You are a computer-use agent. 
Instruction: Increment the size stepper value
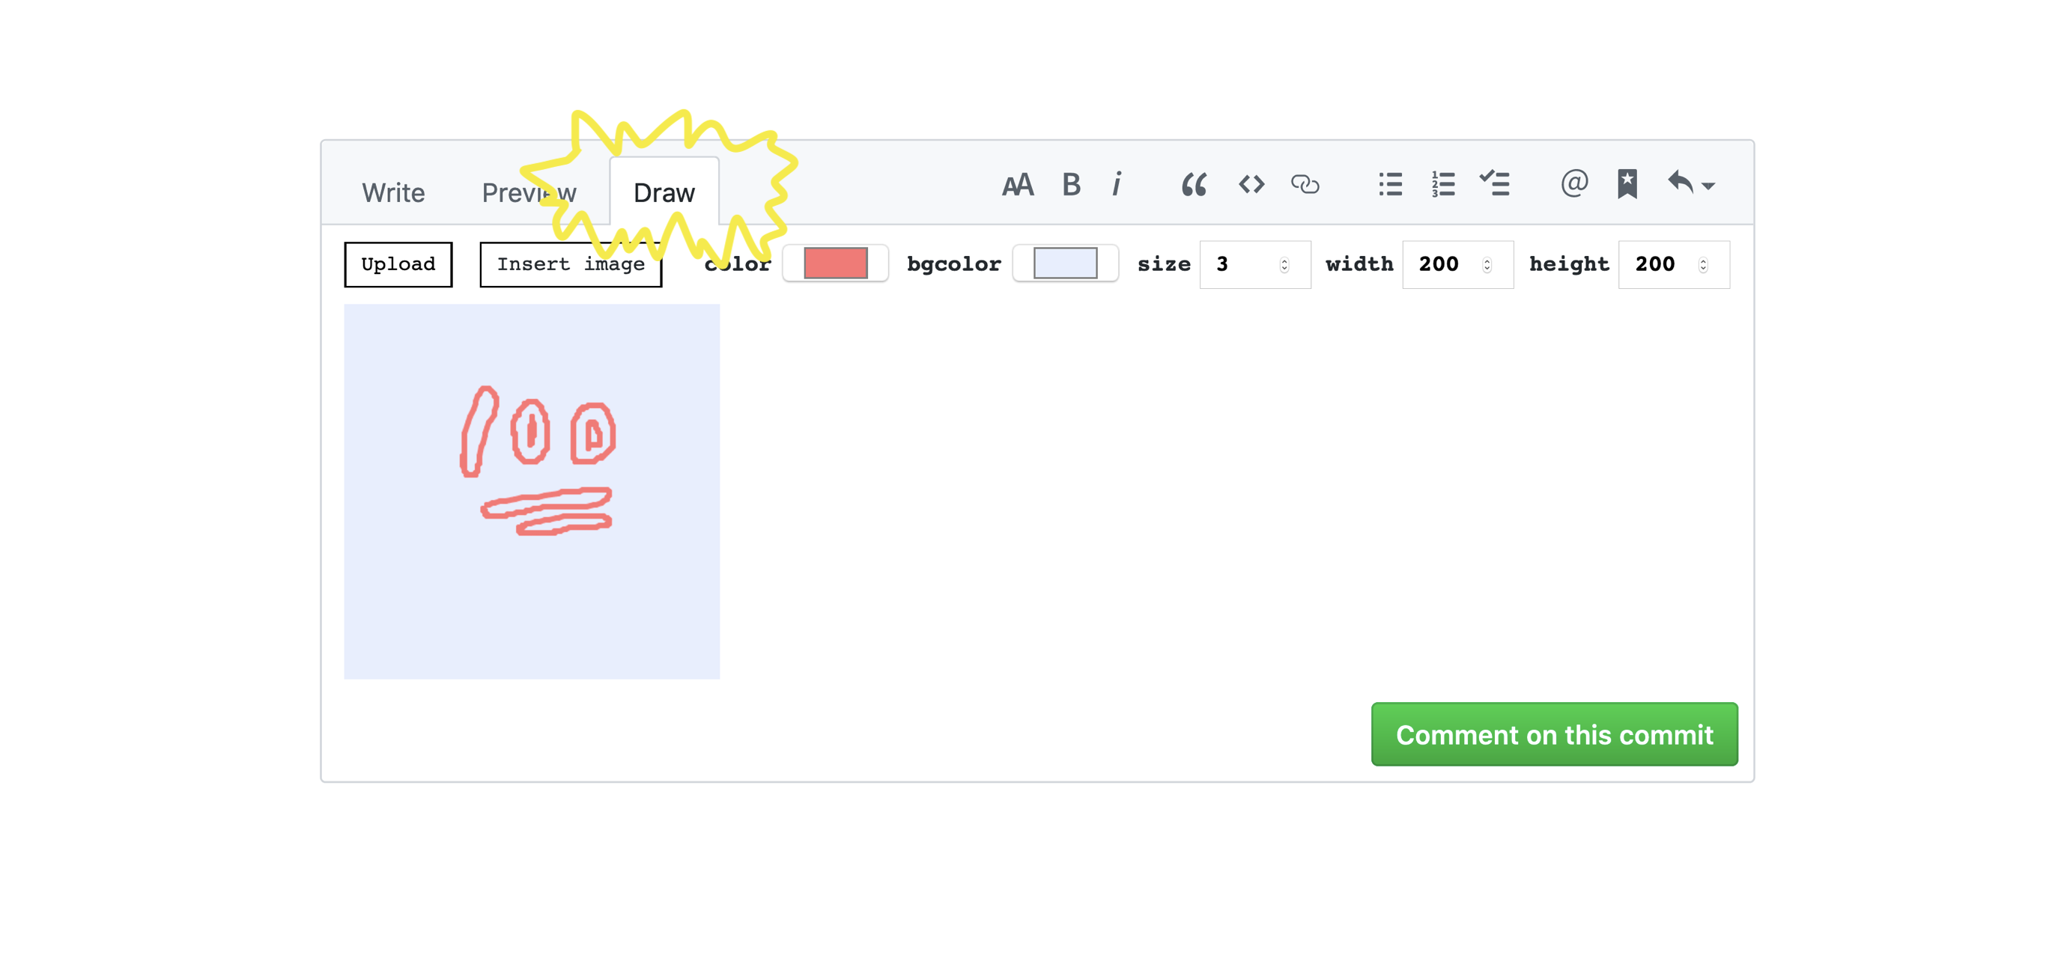pos(1282,258)
